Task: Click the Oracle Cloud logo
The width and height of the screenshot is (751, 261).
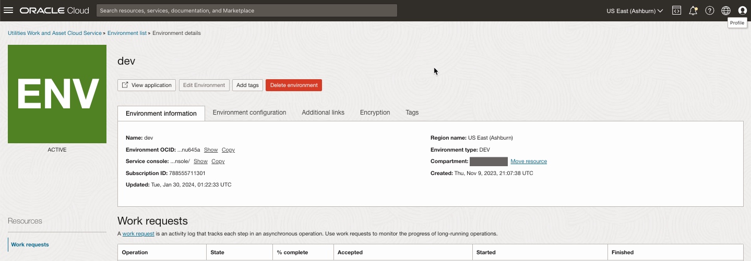Action: [54, 10]
